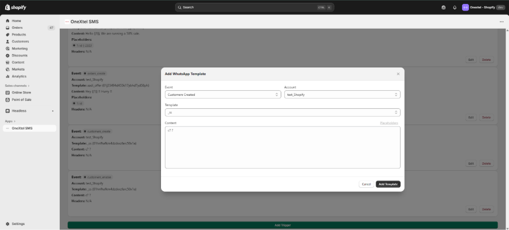Click the store icon in top bar
Screen dimensions: 509x230
pyautogui.click(x=443, y=7)
